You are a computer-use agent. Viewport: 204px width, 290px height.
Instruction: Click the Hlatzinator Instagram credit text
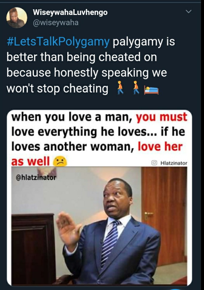tap(174, 163)
